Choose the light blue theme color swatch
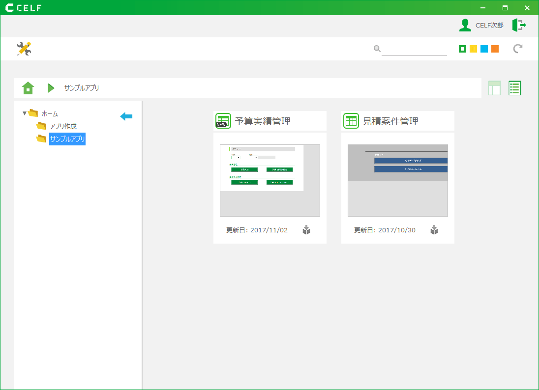 coord(484,49)
